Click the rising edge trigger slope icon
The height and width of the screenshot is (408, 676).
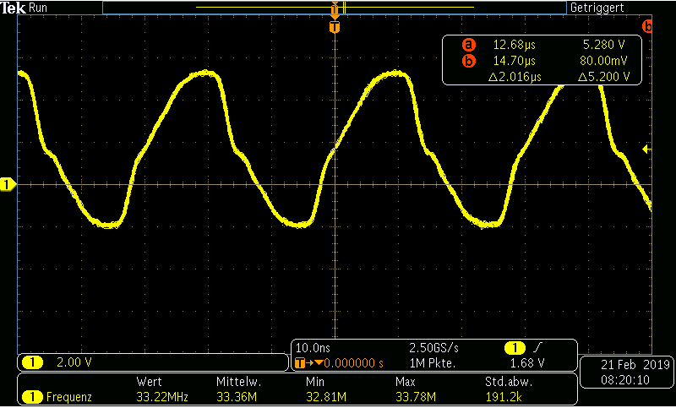click(537, 347)
